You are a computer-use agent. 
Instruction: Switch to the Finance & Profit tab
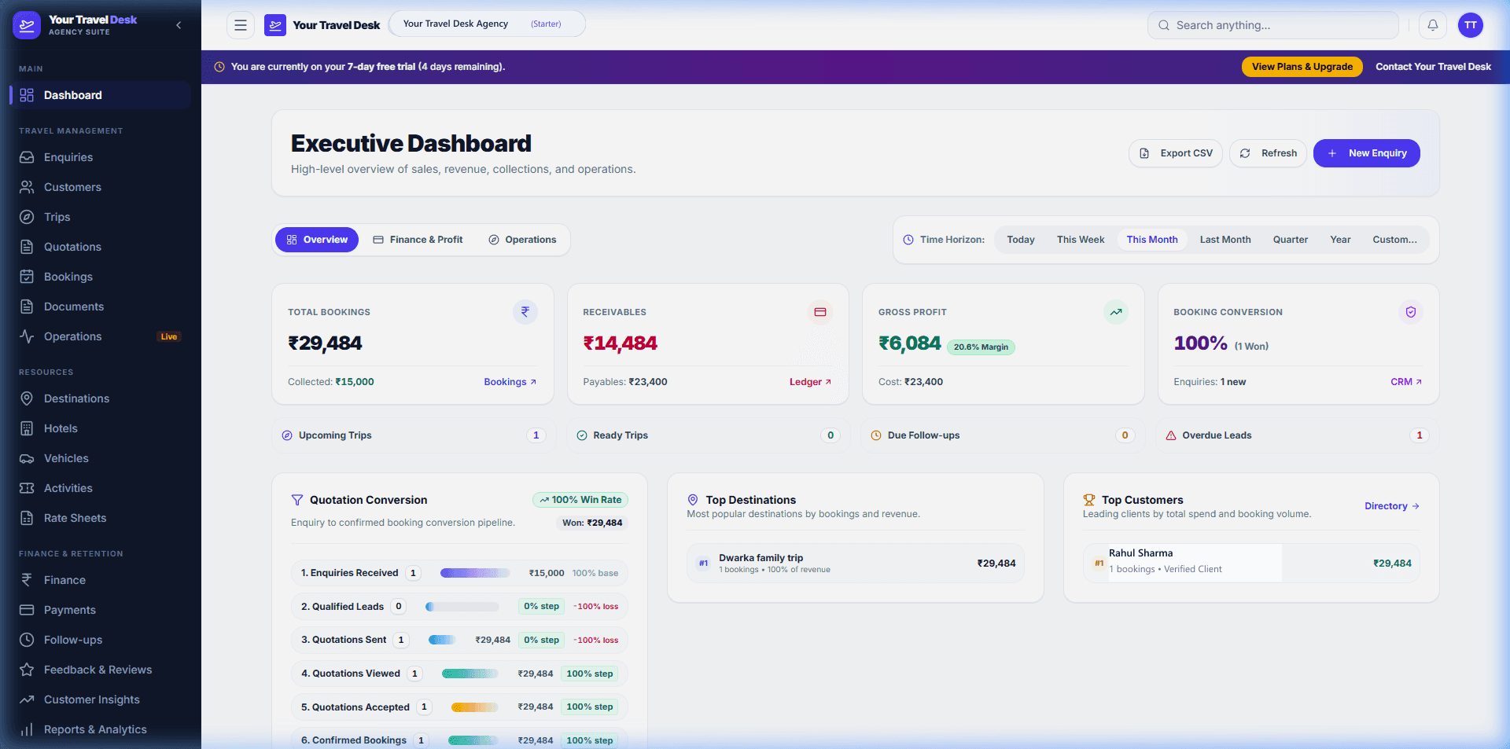[418, 240]
